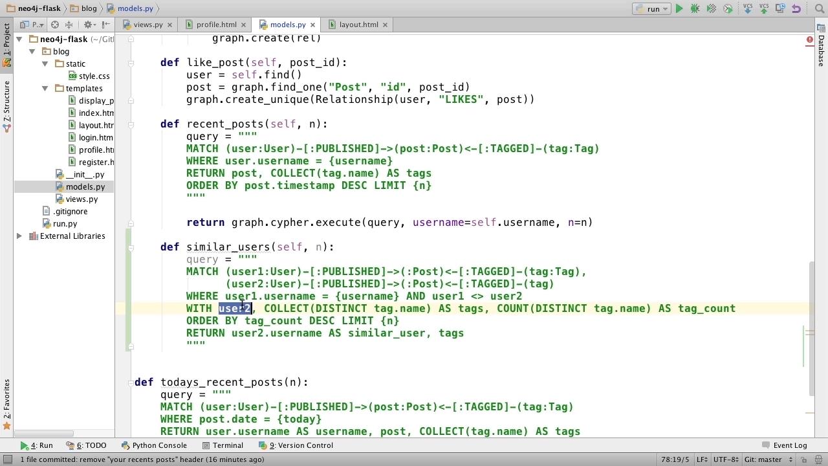Click the project panel horizontal scrollbar
828x466 pixels.
[x=45, y=434]
